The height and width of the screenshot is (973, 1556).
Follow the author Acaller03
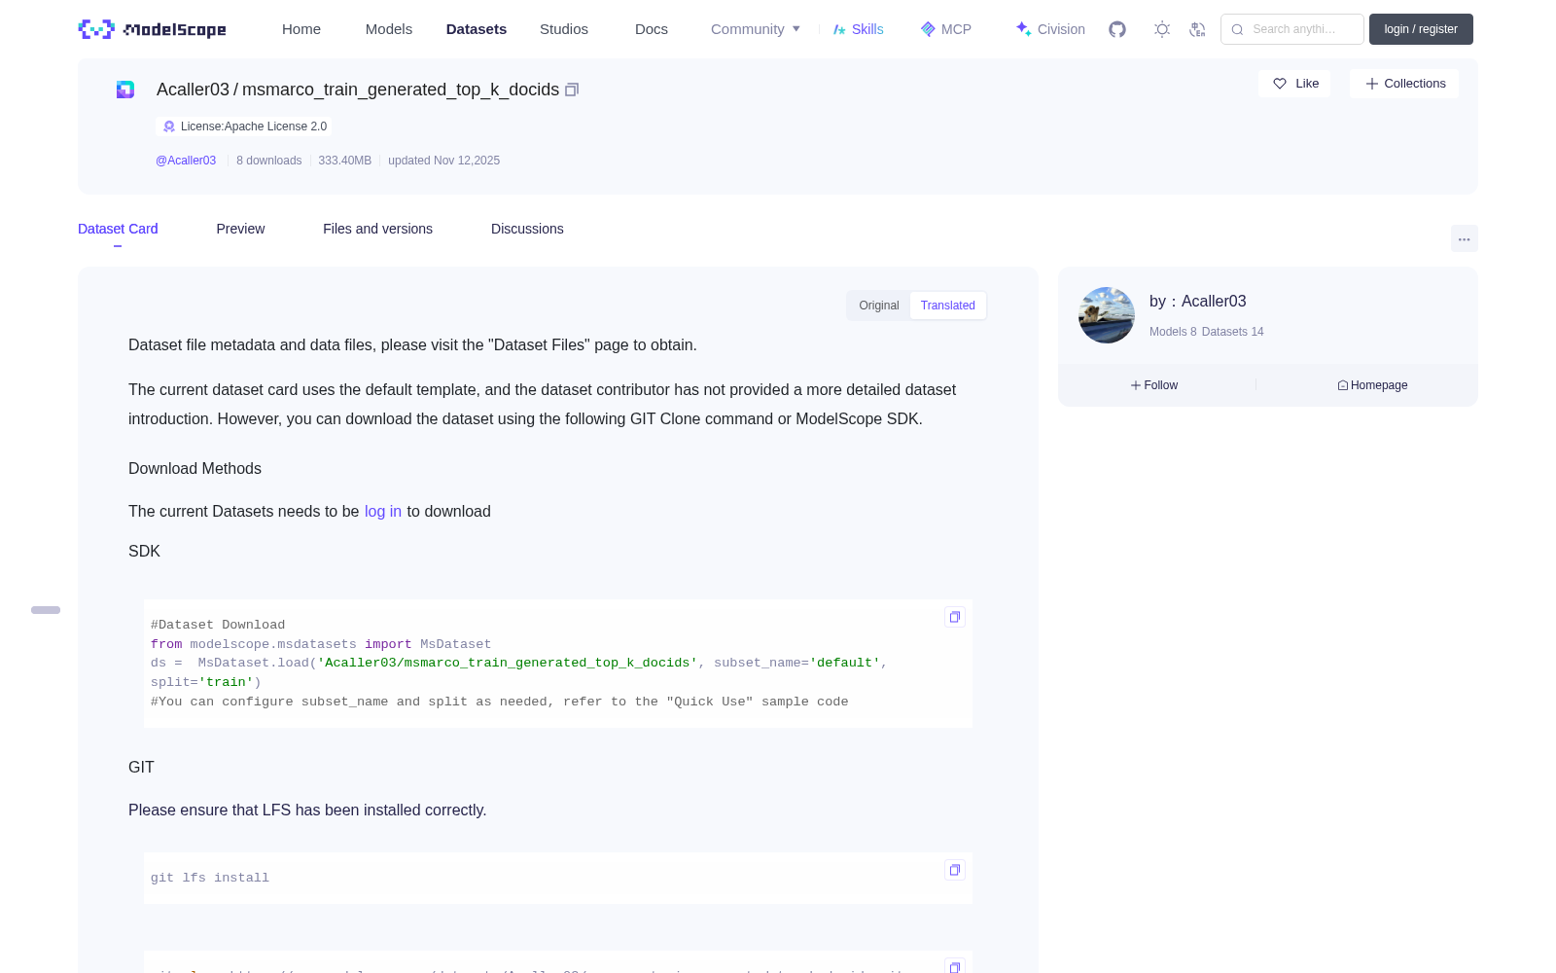tap(1154, 385)
